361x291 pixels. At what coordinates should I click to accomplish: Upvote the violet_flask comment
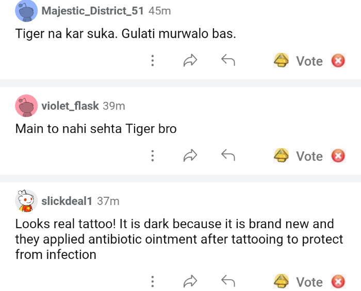coord(281,156)
